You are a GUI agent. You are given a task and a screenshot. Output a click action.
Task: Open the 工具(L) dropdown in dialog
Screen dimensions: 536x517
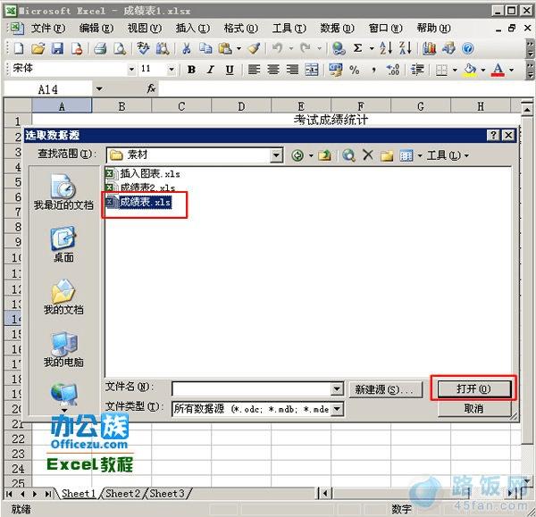coord(448,155)
